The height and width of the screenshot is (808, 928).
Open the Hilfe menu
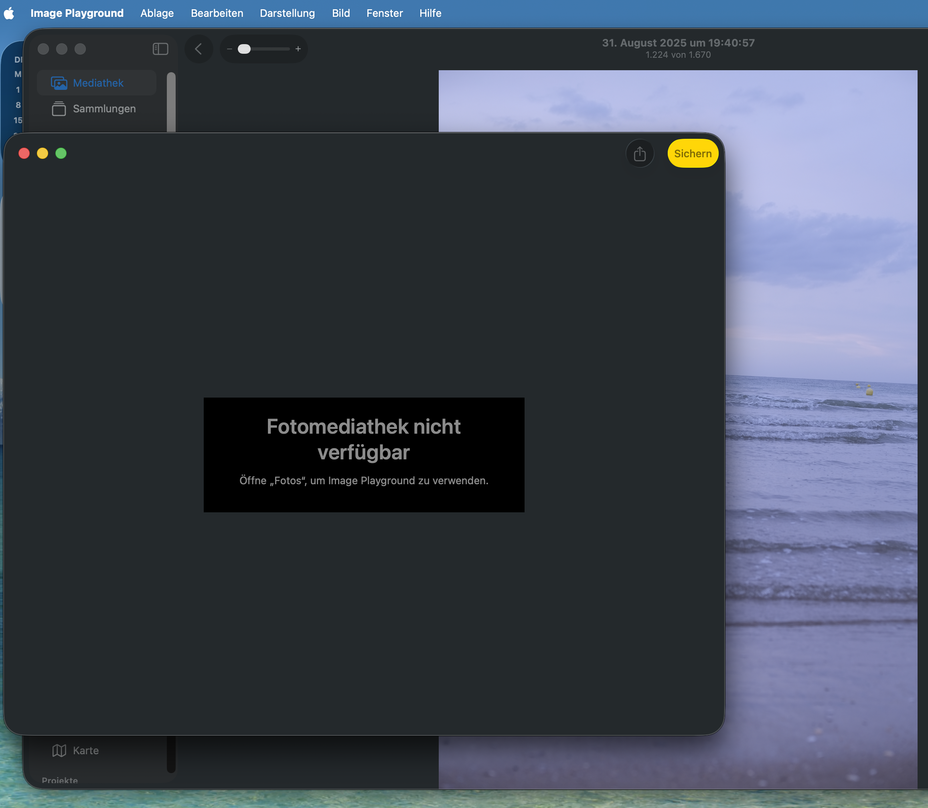click(430, 13)
